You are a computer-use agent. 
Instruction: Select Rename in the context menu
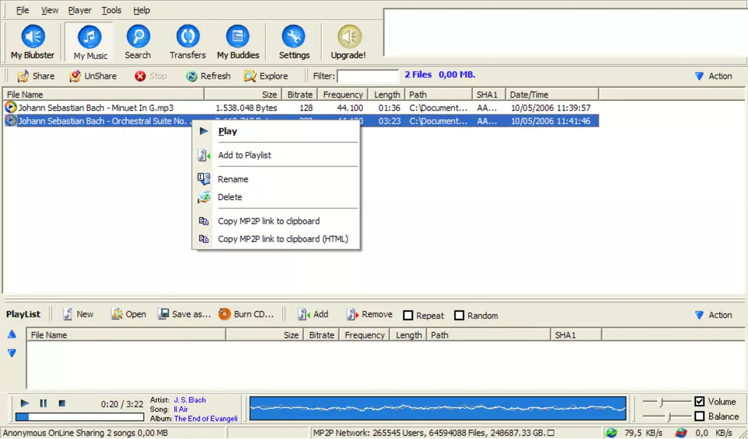coord(277,179)
